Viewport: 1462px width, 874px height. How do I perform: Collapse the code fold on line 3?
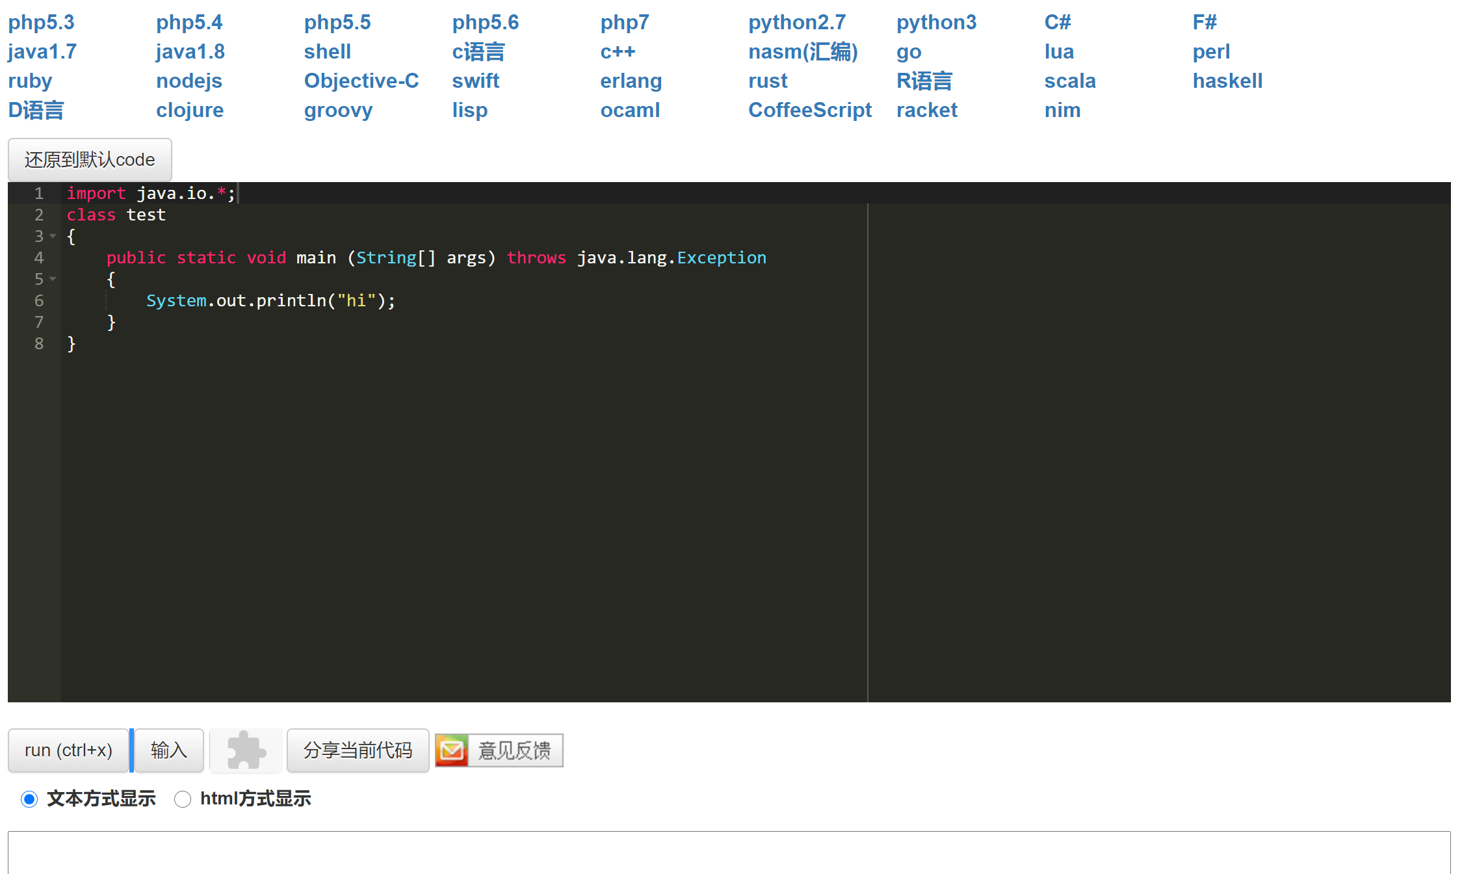[53, 236]
